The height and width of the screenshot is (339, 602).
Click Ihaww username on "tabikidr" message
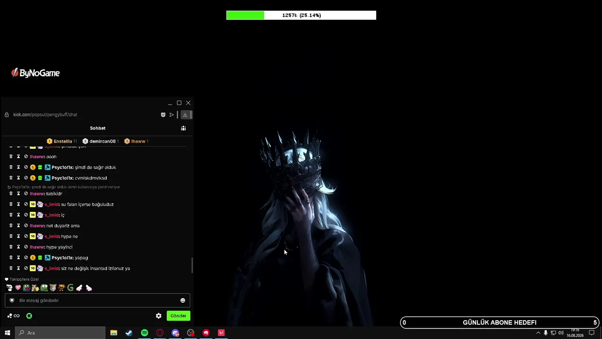coord(37,194)
